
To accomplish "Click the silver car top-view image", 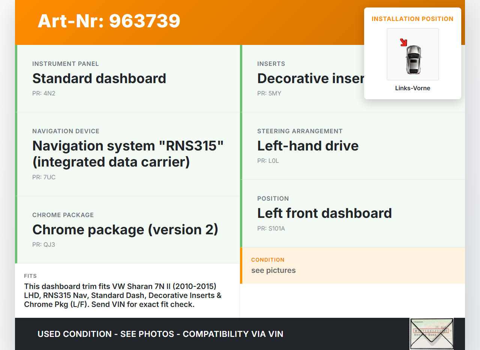I will tap(414, 59).
